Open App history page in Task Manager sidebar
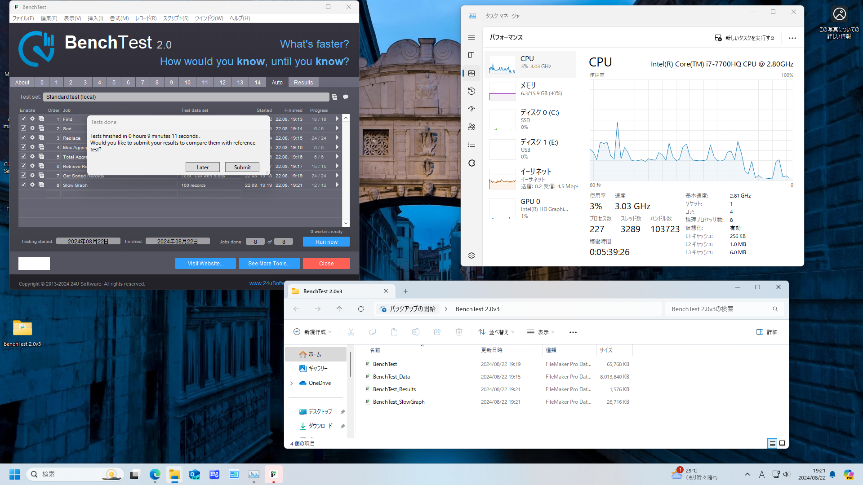This screenshot has height=485, width=863. (472, 91)
